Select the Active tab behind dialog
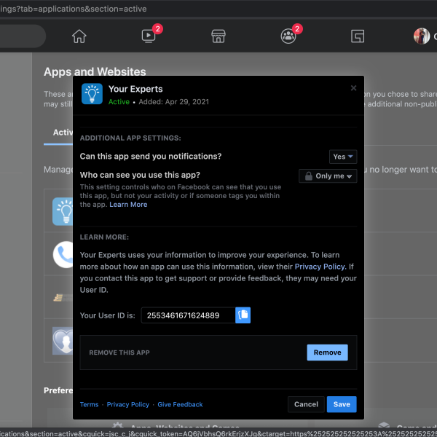The height and width of the screenshot is (437, 437). click(58, 133)
